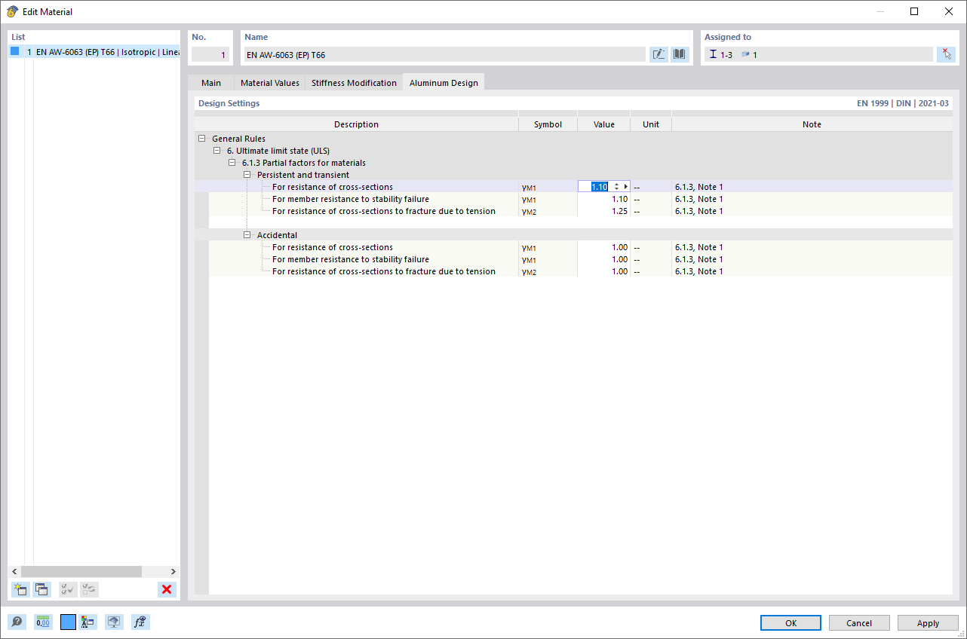Viewport: 967px width, 639px height.
Task: Collapse the Accidental section
Action: [x=247, y=234]
